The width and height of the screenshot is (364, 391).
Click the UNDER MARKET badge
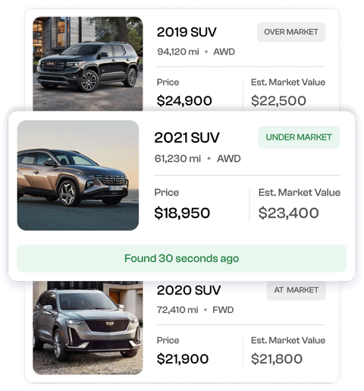tap(299, 137)
